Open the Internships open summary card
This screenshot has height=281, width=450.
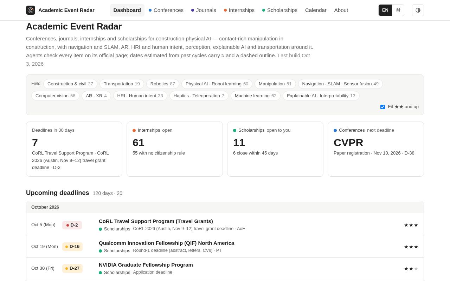pyautogui.click(x=175, y=149)
